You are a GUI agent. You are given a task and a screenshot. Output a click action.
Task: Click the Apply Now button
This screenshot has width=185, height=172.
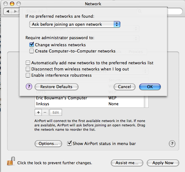coord(163,163)
